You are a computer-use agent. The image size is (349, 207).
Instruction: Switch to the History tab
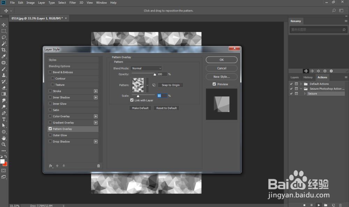(308, 78)
